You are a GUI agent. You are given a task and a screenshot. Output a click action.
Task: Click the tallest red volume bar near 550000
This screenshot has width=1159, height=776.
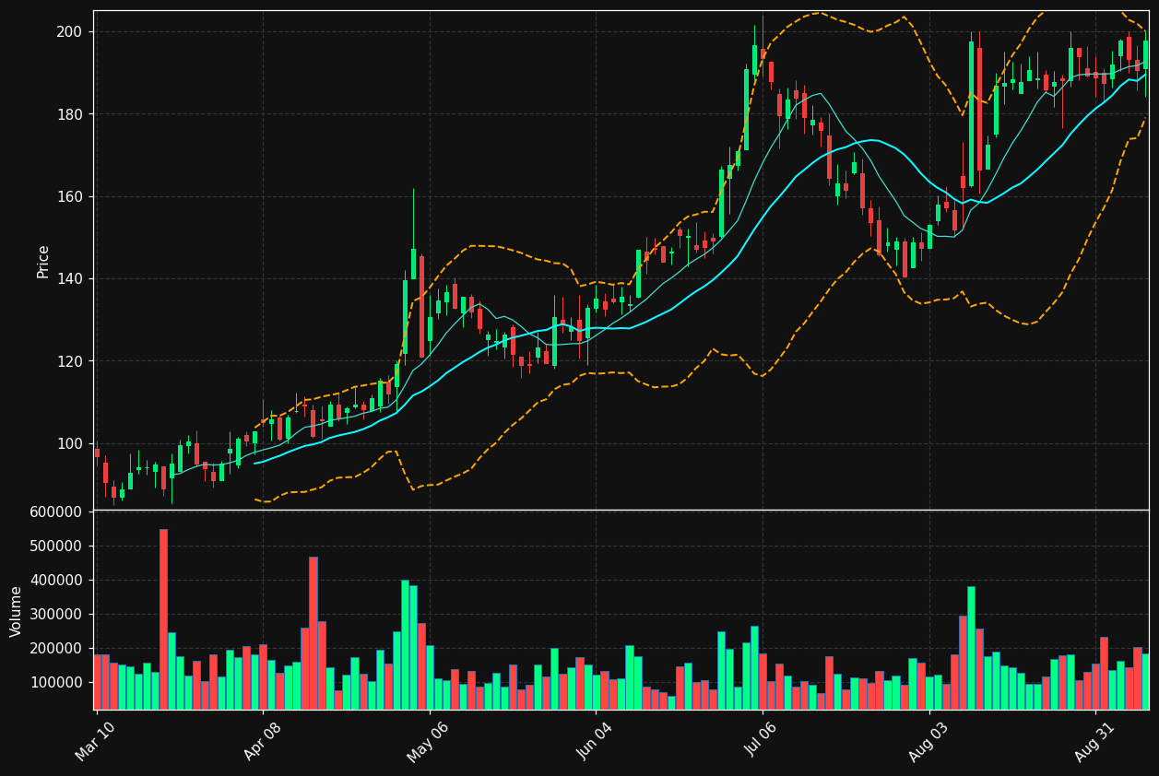[163, 619]
